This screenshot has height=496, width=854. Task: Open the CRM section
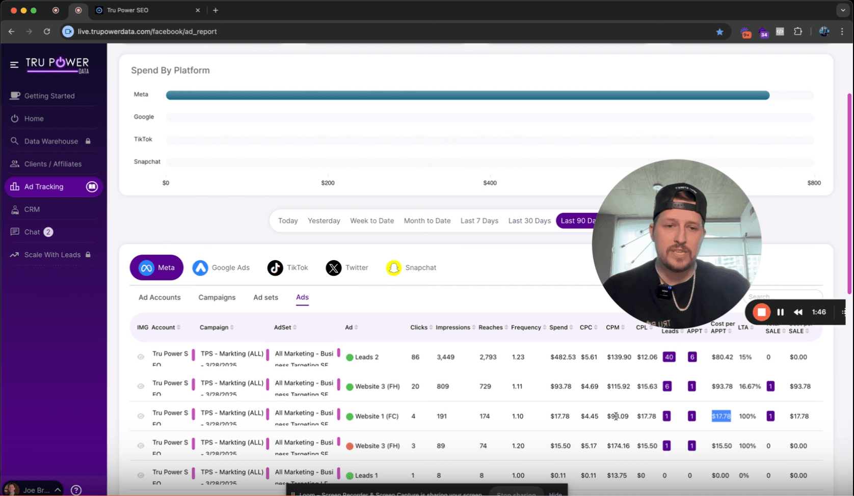pos(32,209)
